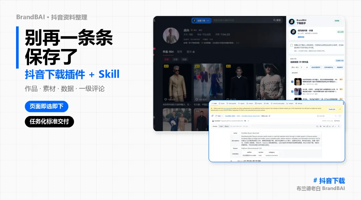The width and height of the screenshot is (361, 200).
Task: Uncheck the beige suit work in the download list
Action: pyautogui.click(x=292, y=82)
